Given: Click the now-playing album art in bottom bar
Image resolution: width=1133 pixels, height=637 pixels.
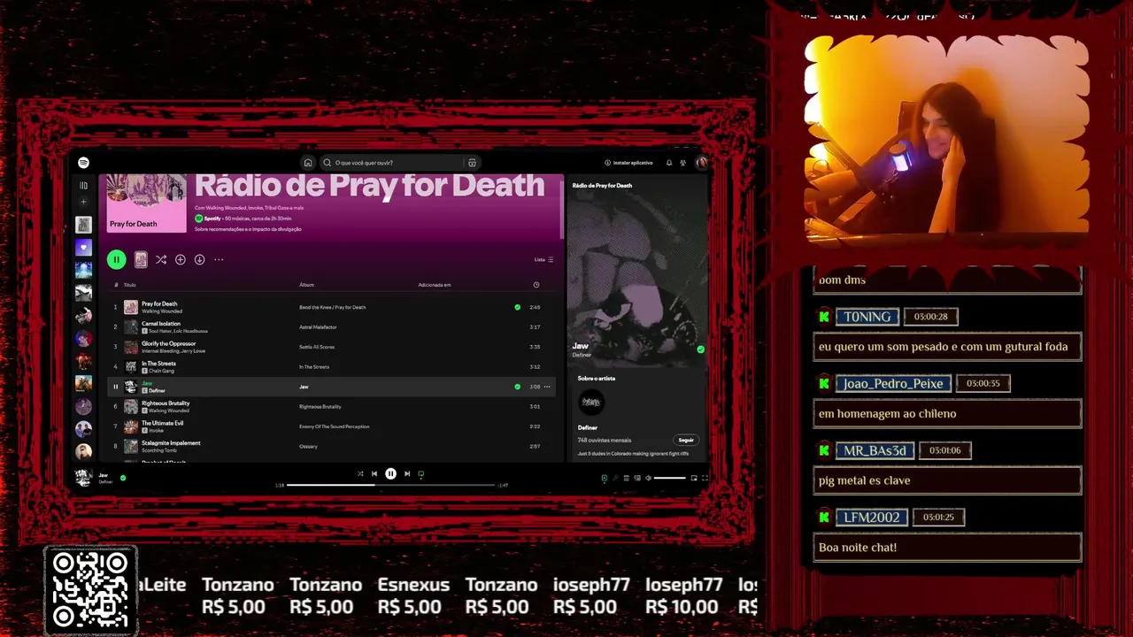Looking at the screenshot, I should (x=83, y=478).
